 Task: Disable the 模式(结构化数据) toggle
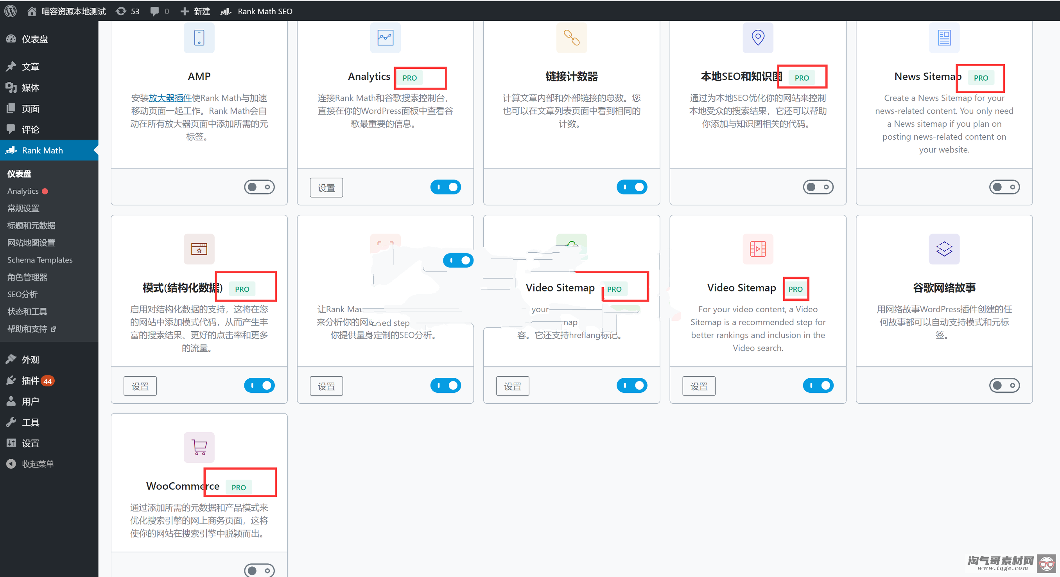259,386
